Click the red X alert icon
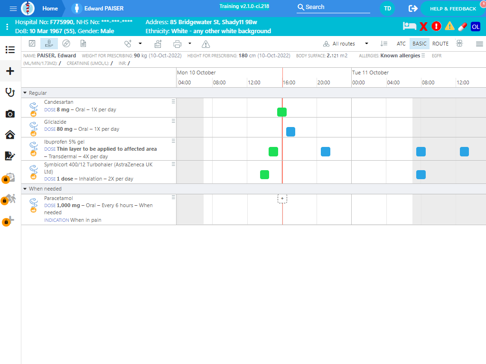Image resolution: width=486 pixels, height=364 pixels. (423, 27)
